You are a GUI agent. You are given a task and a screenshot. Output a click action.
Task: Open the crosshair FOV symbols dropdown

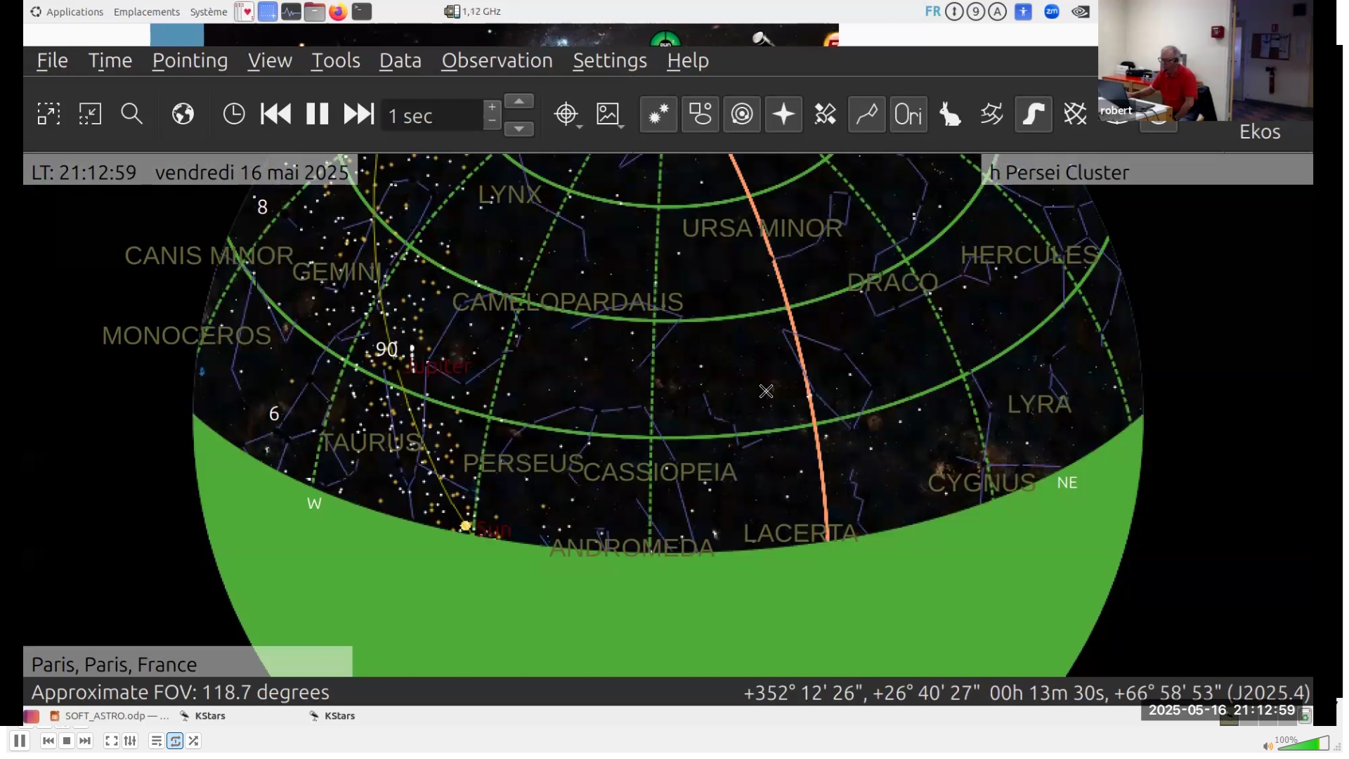point(568,114)
